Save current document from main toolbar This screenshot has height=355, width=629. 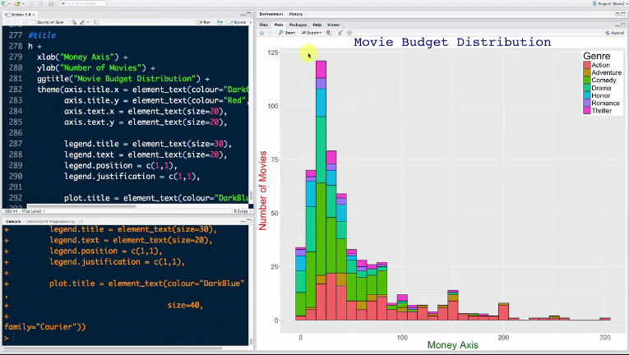coord(31,3)
